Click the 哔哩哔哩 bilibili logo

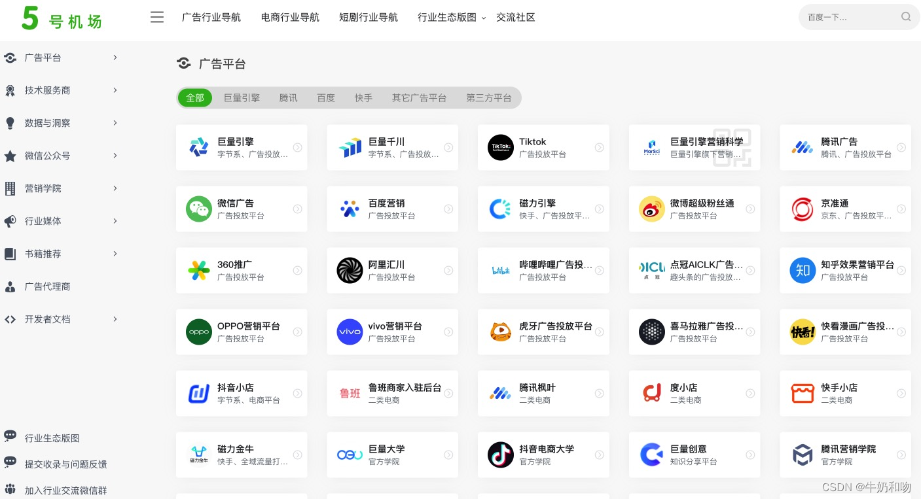click(x=501, y=271)
